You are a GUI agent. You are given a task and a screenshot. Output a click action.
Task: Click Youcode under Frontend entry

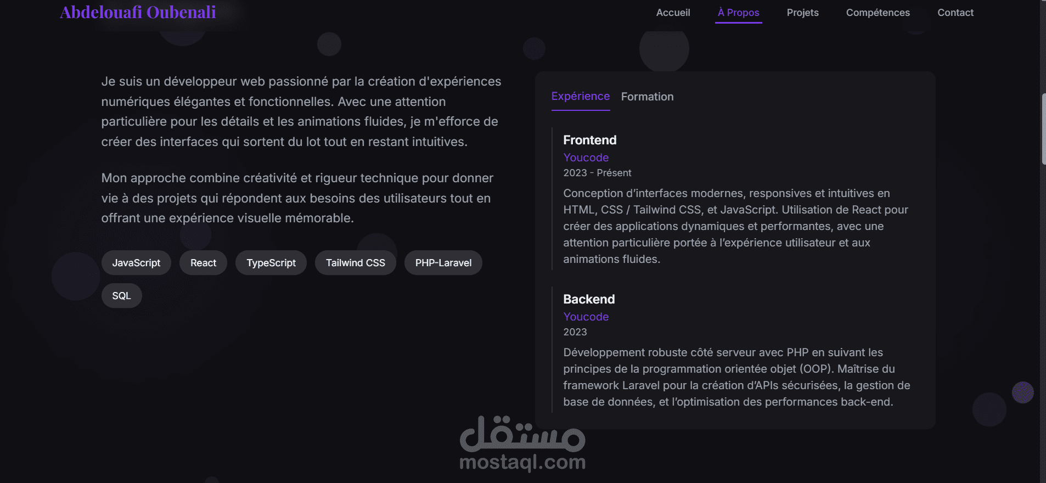(586, 158)
